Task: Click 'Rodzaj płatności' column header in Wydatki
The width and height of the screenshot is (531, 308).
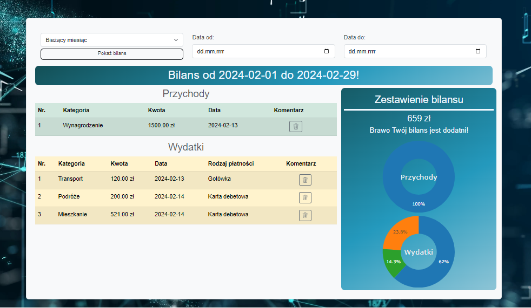Action: (231, 163)
